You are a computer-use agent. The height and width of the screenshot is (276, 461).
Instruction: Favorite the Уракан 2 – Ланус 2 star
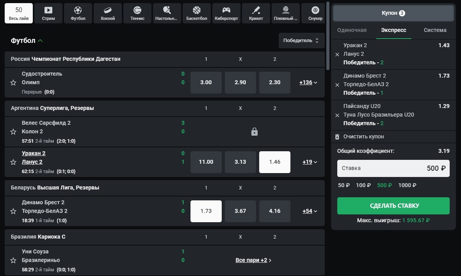(13, 162)
